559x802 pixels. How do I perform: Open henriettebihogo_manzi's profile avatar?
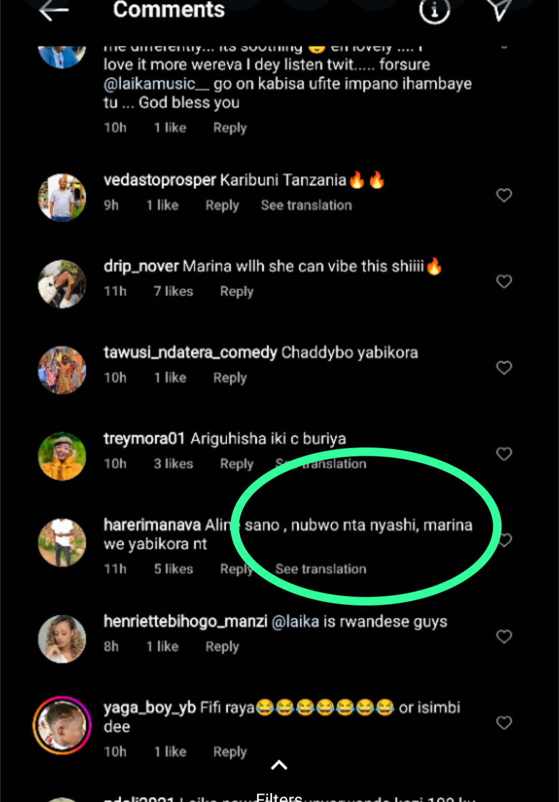tap(62, 639)
